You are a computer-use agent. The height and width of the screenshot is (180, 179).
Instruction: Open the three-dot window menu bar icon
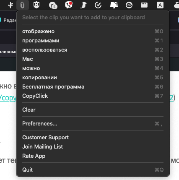[x=144, y=5]
